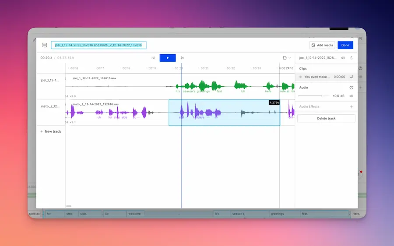
Task: Click the 00:21 ruler mark
Action: pos(204,68)
